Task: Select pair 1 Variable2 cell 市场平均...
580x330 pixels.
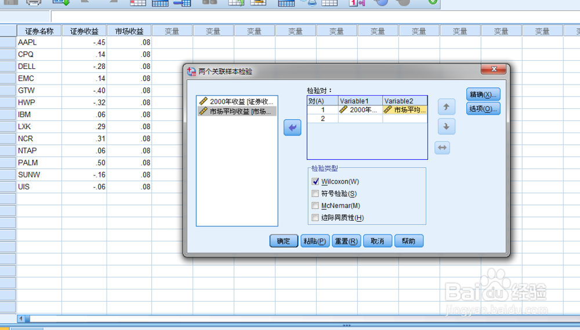Action: tap(405, 109)
